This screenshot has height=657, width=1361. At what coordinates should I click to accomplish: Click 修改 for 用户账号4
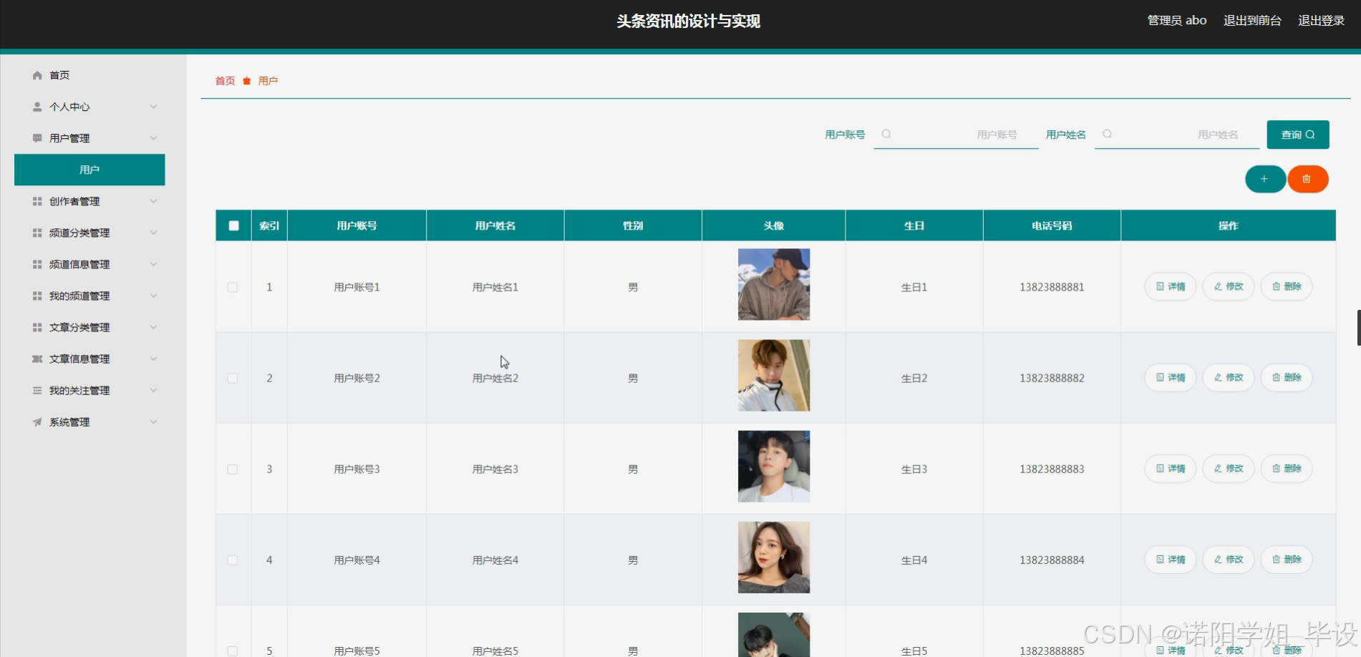pyautogui.click(x=1229, y=559)
